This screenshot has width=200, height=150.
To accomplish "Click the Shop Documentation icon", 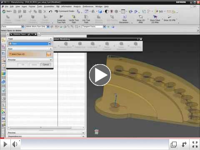I will [x=125, y=19].
